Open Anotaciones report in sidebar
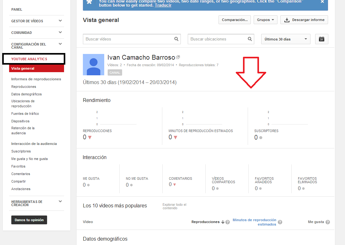Viewport: 345px width, 245px height. click(x=21, y=189)
